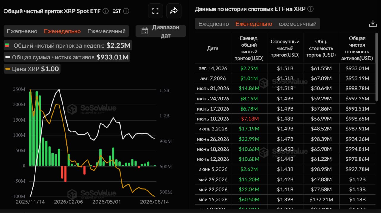Download the ETF history table data
This screenshot has height=213, width=381.
373,23
